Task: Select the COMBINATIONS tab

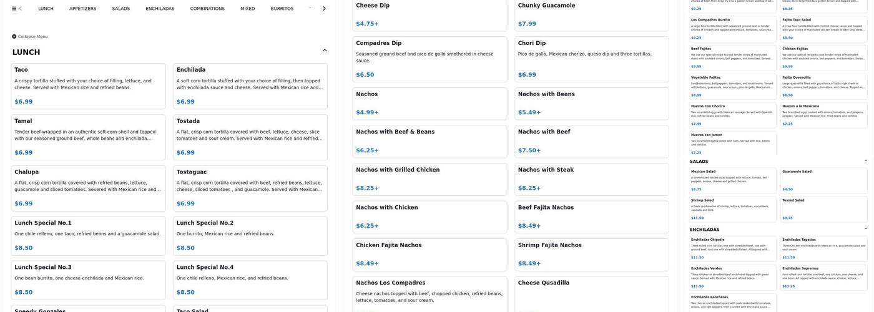Action: (207, 9)
